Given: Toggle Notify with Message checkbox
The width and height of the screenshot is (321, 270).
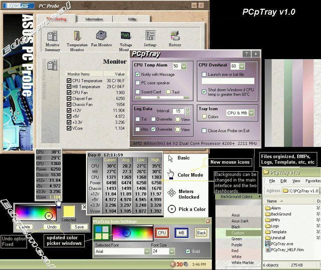Looking at the screenshot, I should pos(137,74).
